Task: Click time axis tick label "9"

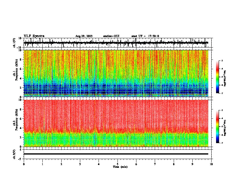Action: [x=192, y=164]
